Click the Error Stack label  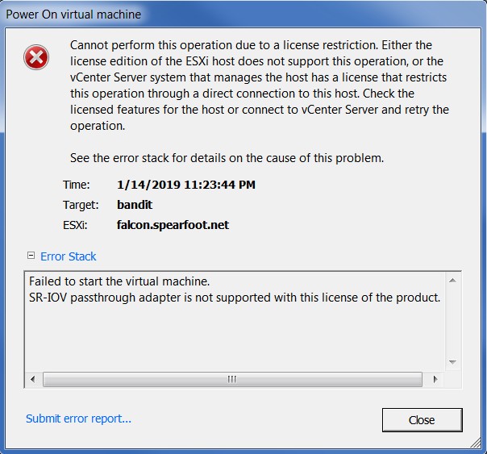tap(69, 256)
